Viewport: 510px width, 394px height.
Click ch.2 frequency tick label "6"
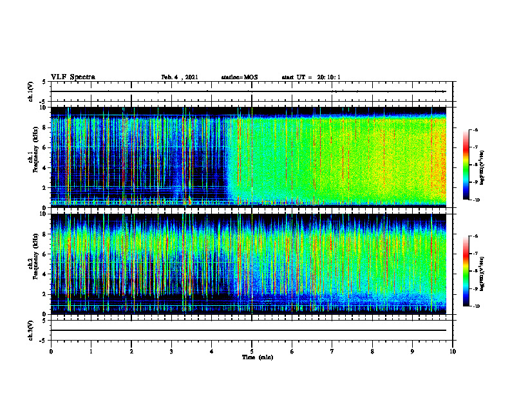coord(45,254)
